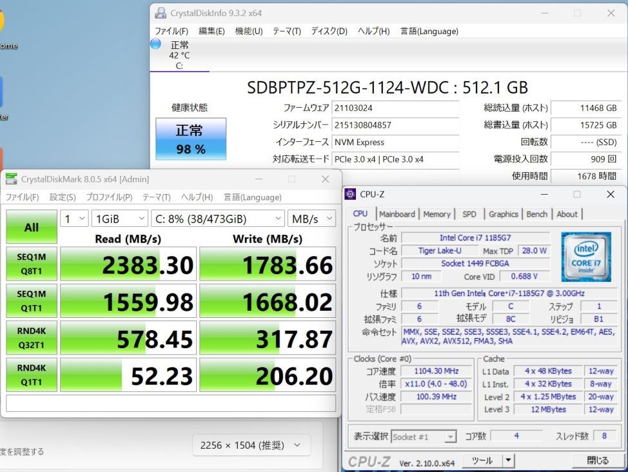Click the コア速度 value 1104.30 MHz

coord(437,371)
